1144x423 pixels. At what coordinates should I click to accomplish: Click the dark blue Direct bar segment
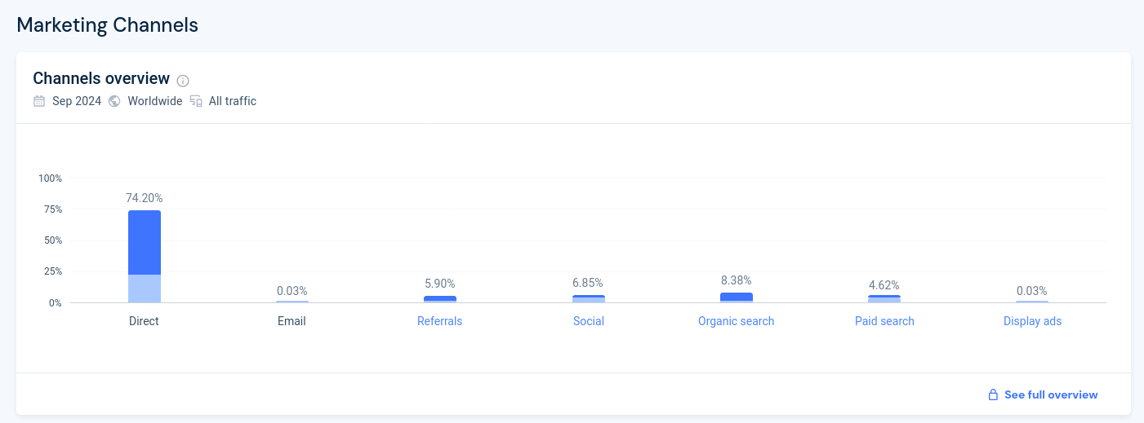(x=145, y=242)
